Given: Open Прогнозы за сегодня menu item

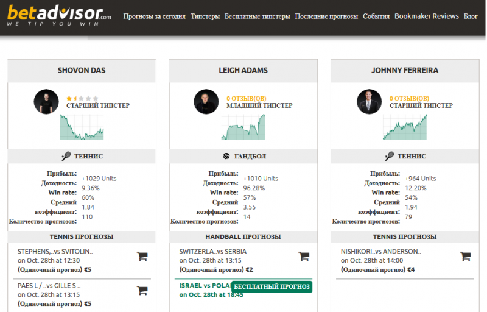Looking at the screenshot, I should pos(155,16).
